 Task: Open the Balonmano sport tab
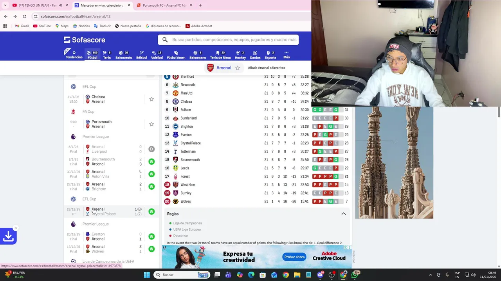point(198,55)
